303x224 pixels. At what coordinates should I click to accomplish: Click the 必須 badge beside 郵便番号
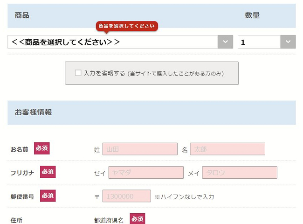(48, 196)
